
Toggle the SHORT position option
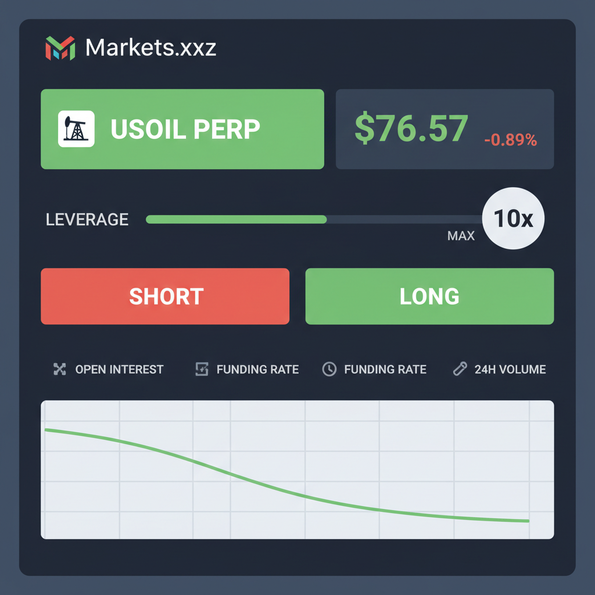[165, 296]
